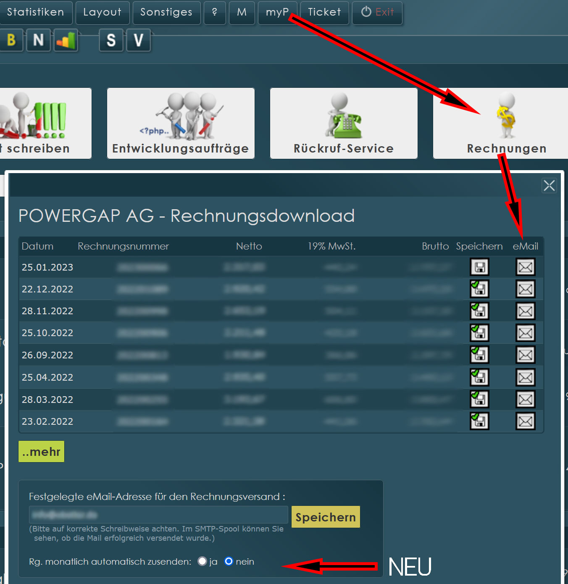Image resolution: width=568 pixels, height=584 pixels.
Task: Email the invoice dated 28.11.2022
Action: [526, 311]
